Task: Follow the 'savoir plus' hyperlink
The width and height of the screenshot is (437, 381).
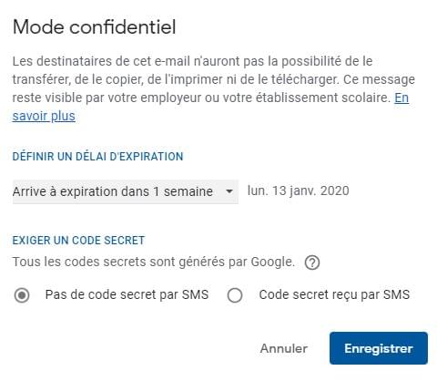Action: coord(44,116)
